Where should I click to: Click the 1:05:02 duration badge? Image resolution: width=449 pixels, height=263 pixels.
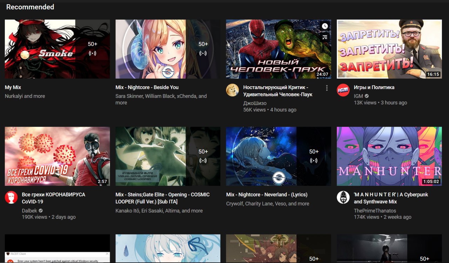point(431,182)
